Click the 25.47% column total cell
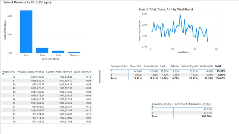Viewport: 239px width, 134px height. tap(193, 79)
